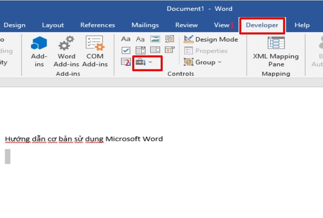Open Word Add-ins manager
This screenshot has width=323, height=218.
click(66, 51)
